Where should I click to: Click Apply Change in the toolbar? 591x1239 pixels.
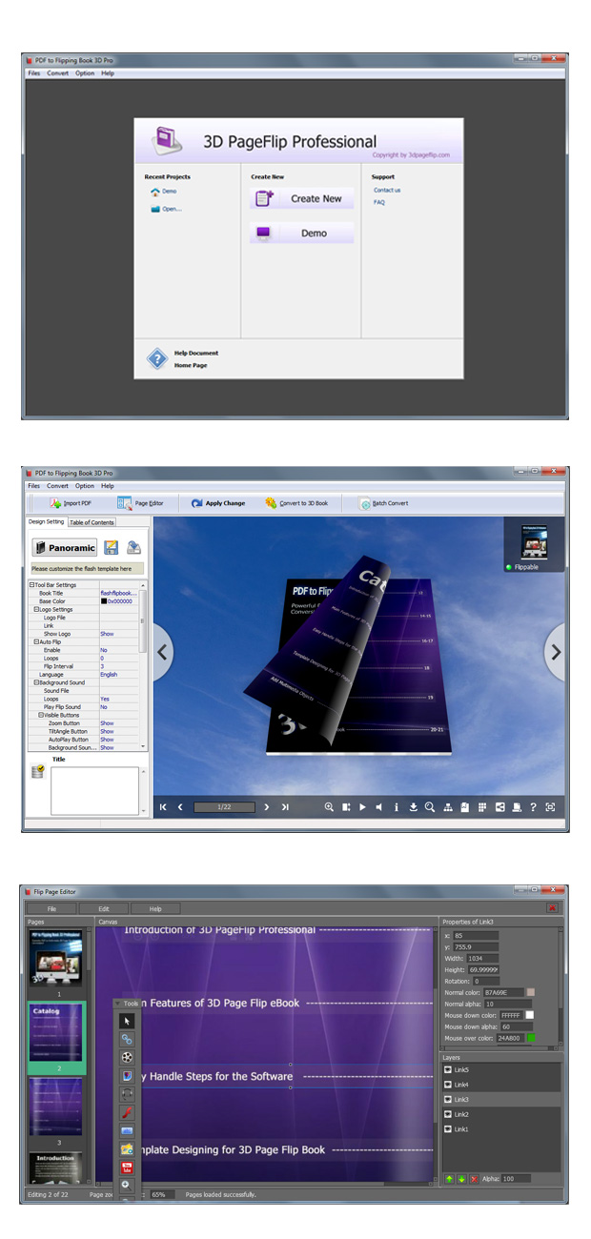[x=217, y=503]
